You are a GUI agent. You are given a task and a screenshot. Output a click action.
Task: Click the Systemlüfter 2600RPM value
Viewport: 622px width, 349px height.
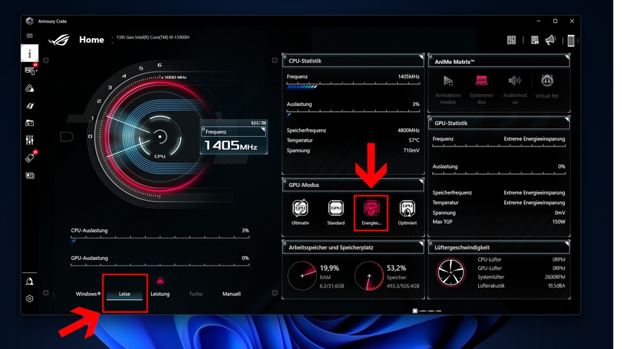coord(555,277)
